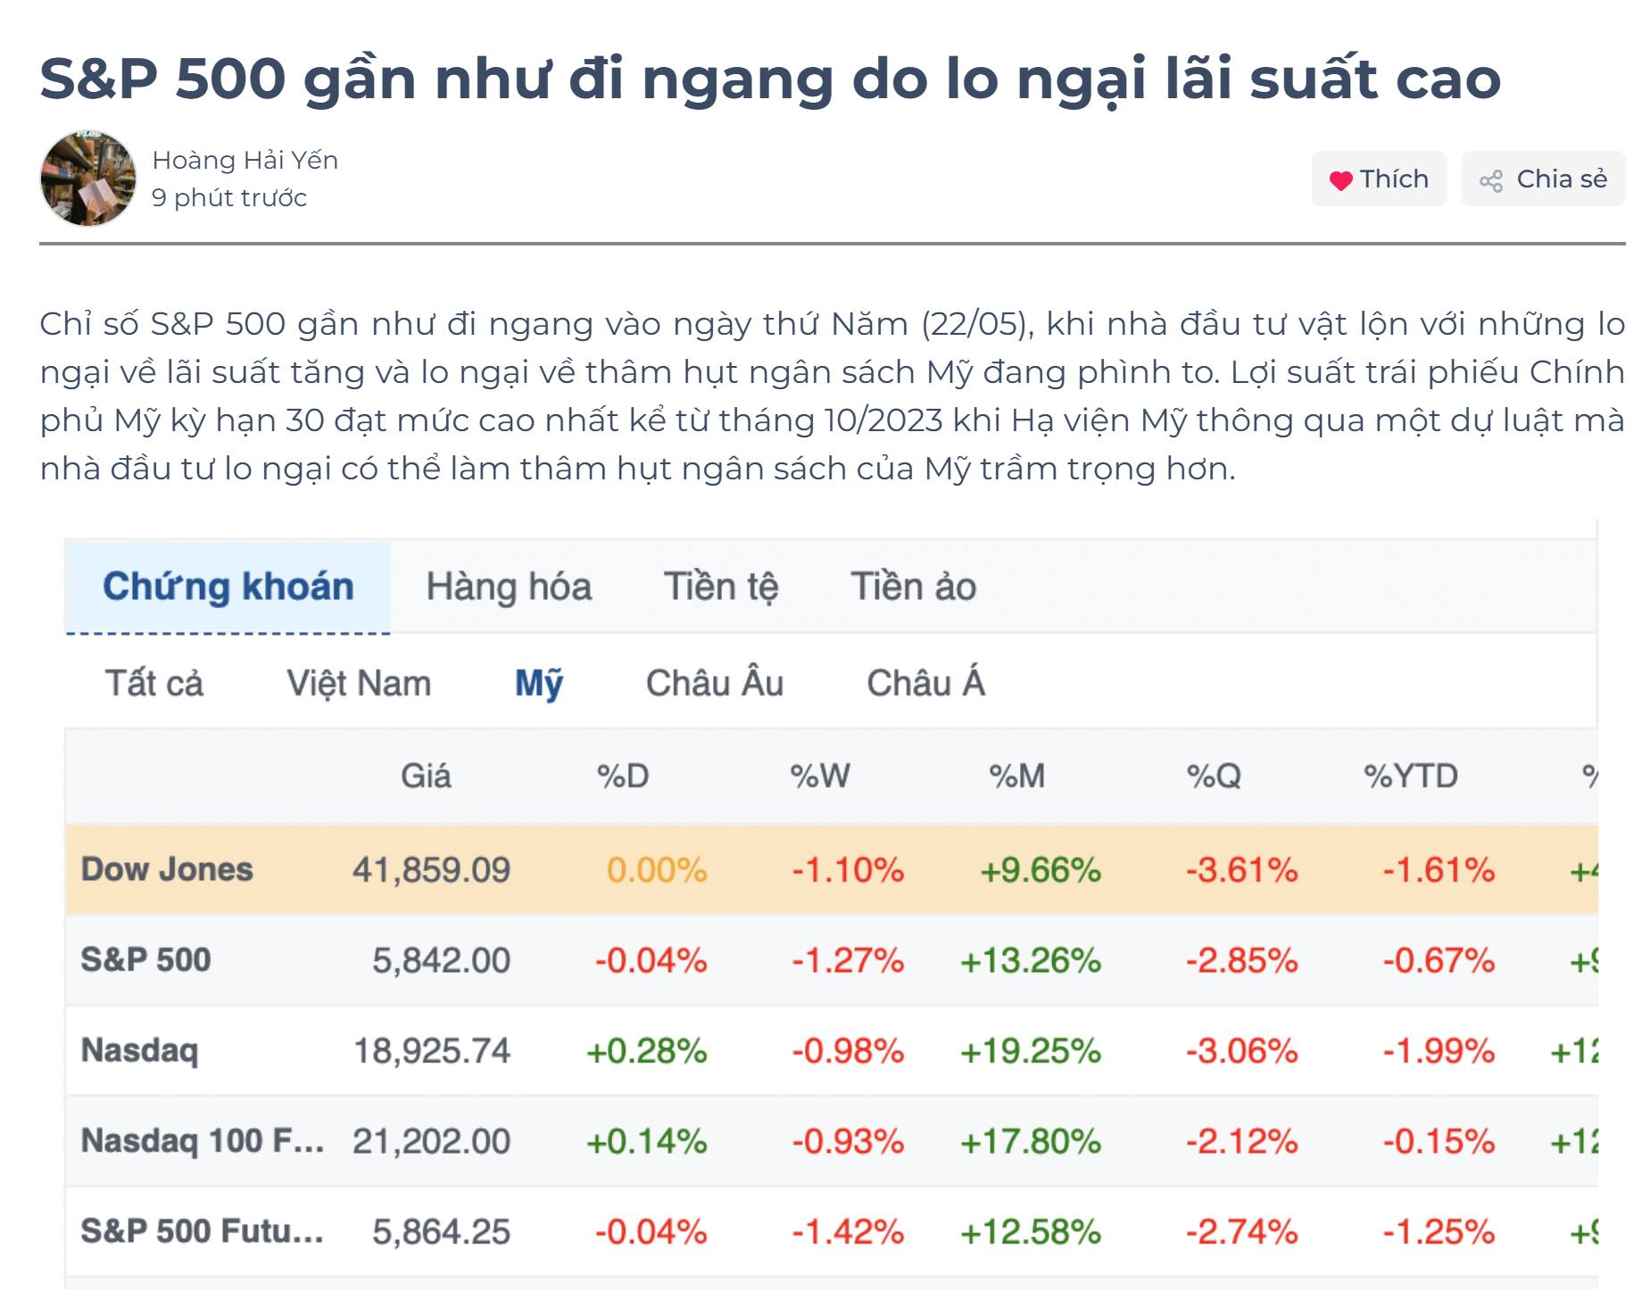Viewport: 1642px width, 1289px height.
Task: Click the %YTD column header
Action: [x=1410, y=777]
